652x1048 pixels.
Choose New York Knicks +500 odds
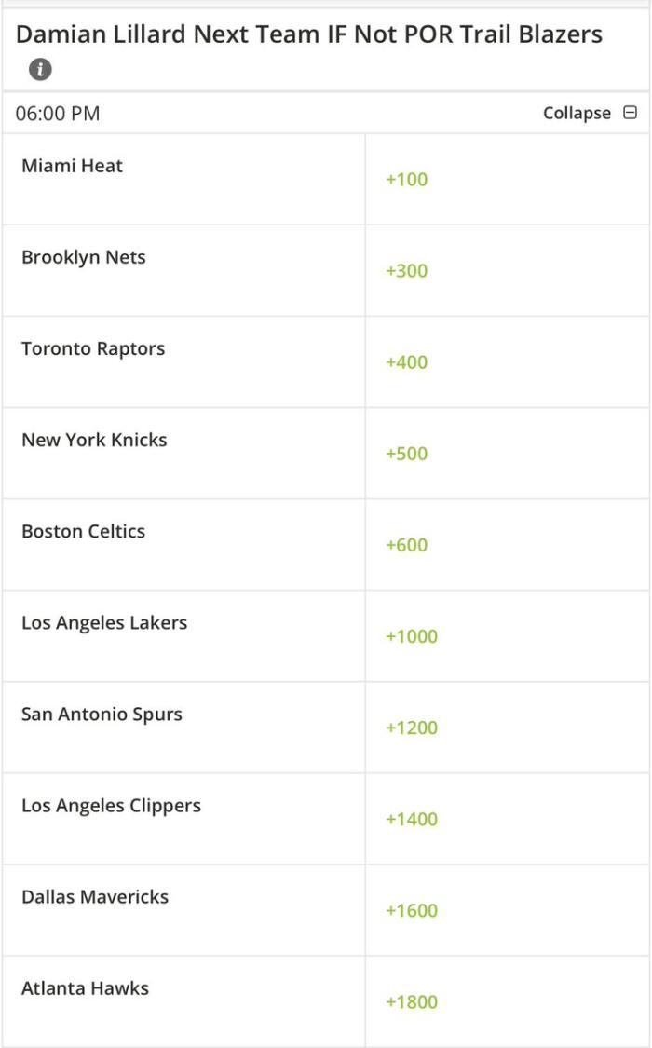(x=407, y=454)
